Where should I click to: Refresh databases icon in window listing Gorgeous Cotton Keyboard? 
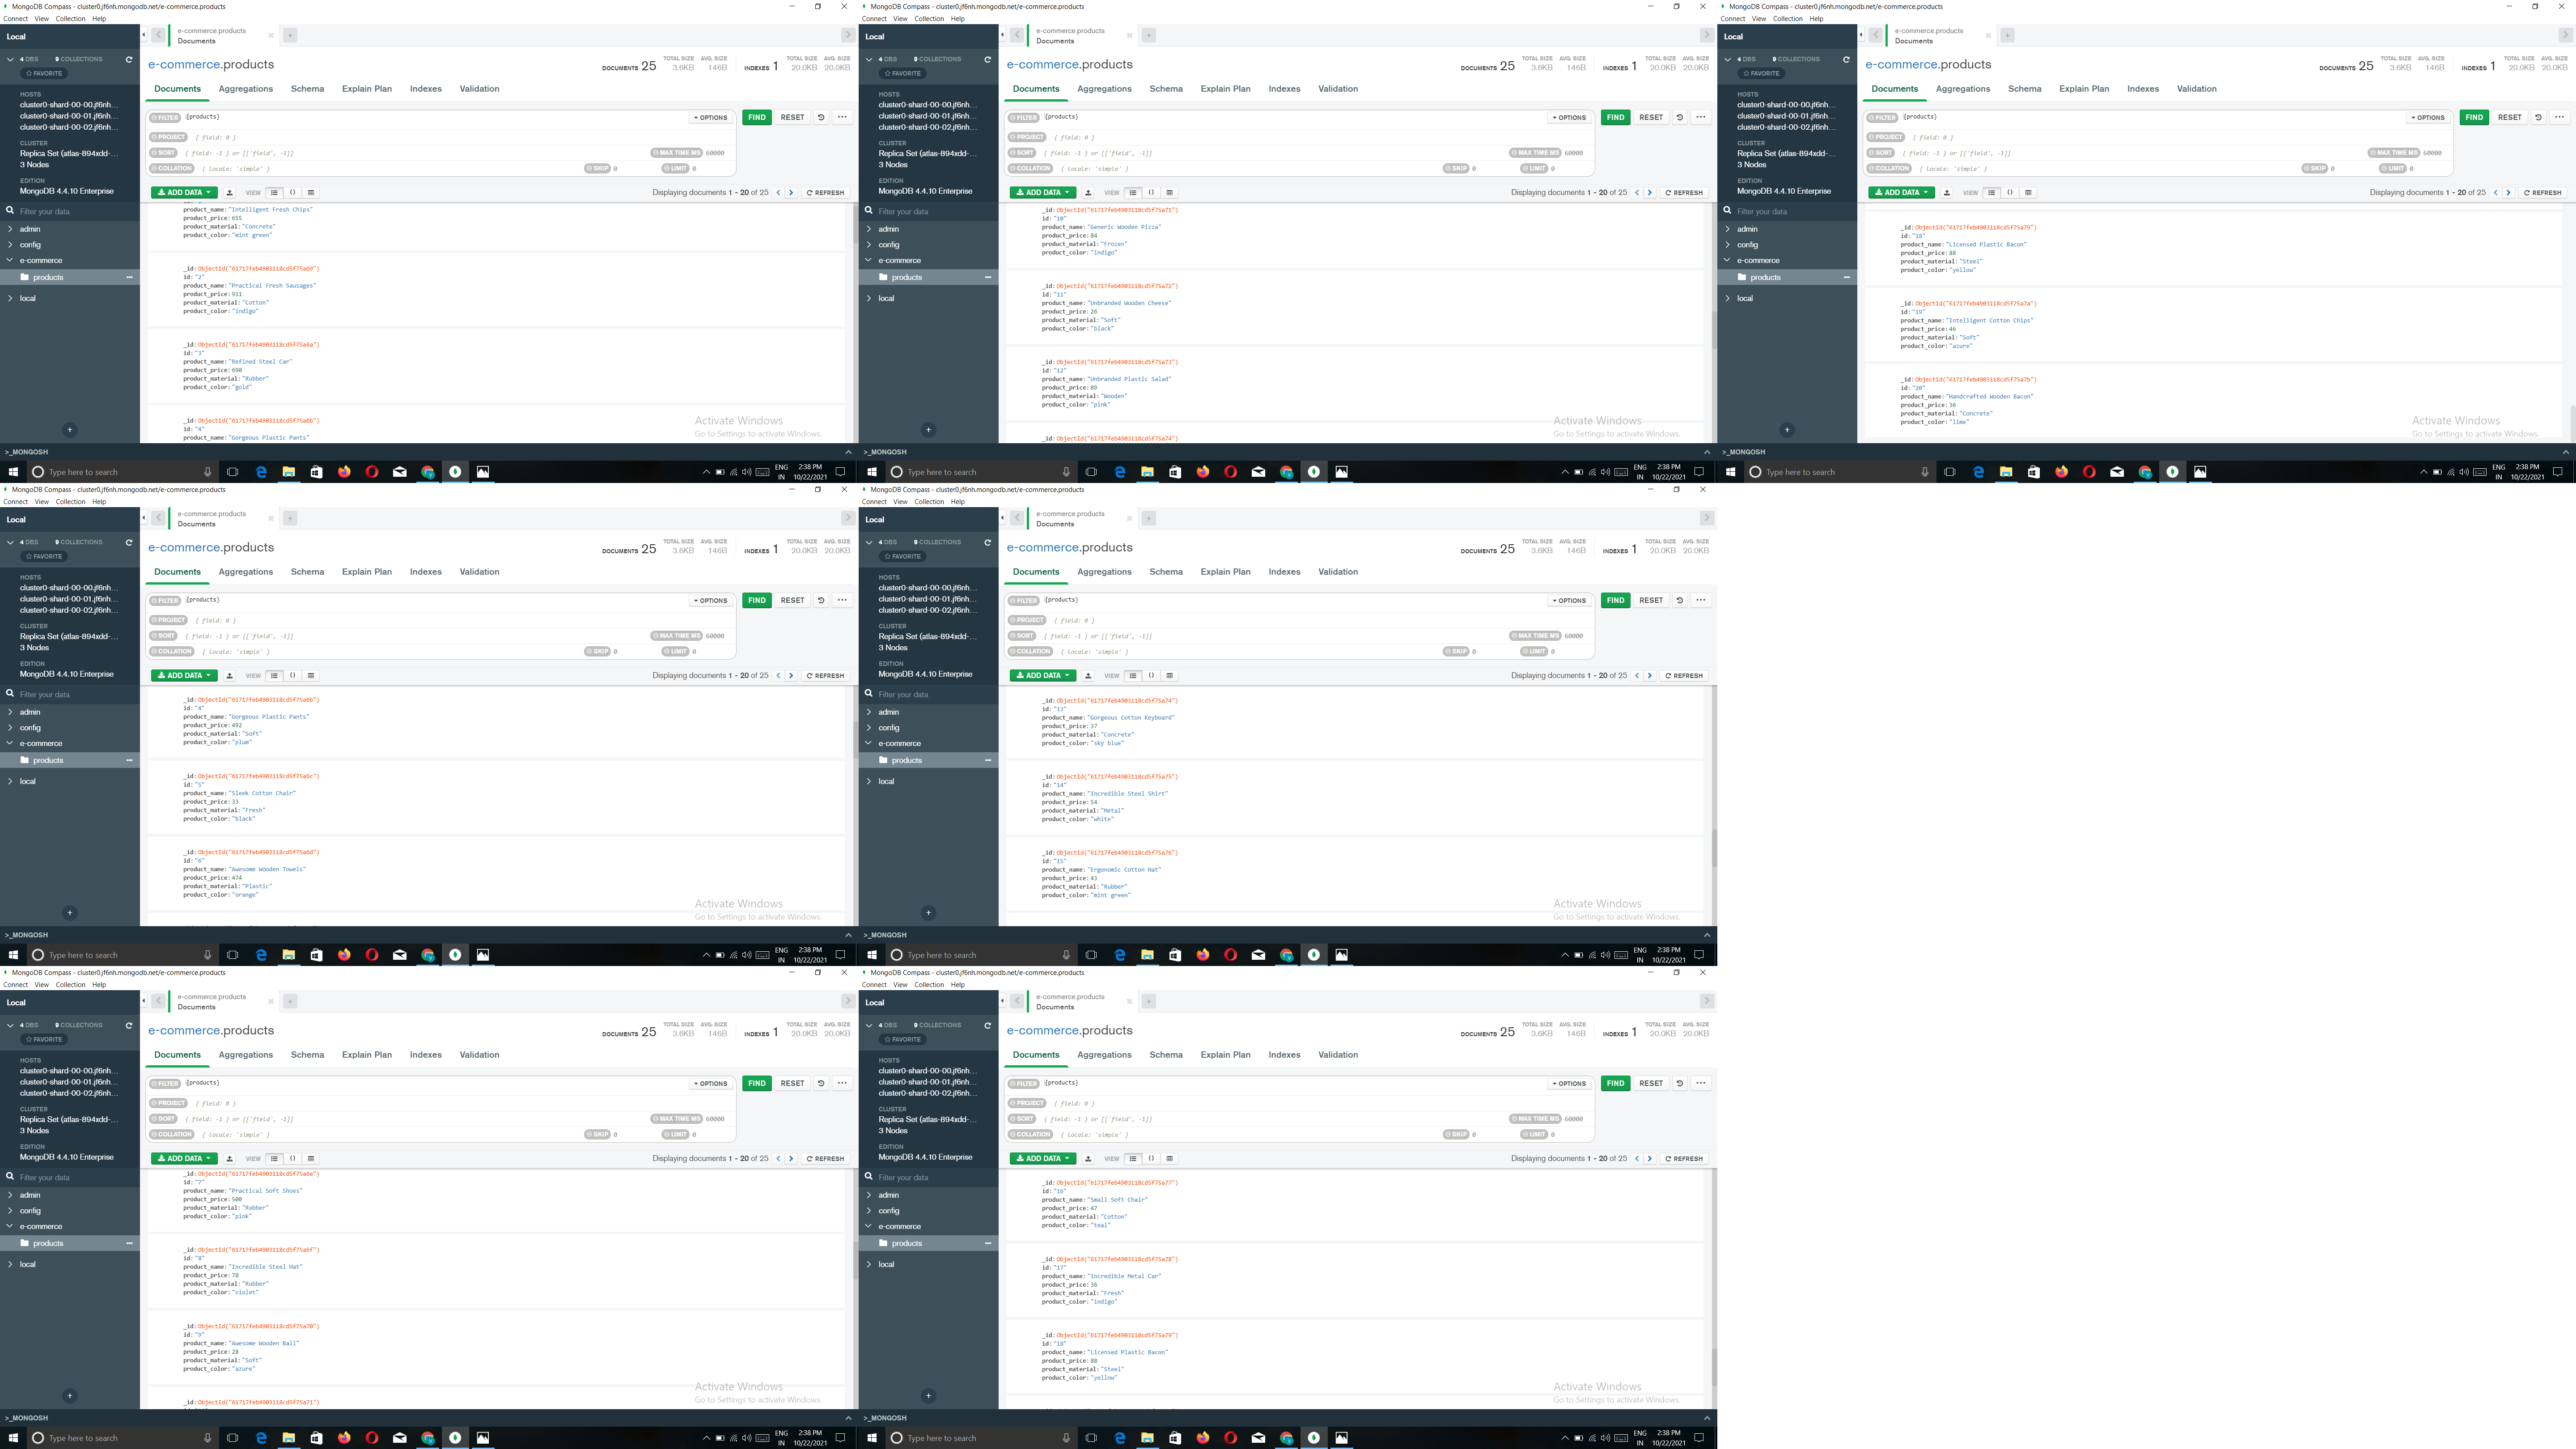987,542
